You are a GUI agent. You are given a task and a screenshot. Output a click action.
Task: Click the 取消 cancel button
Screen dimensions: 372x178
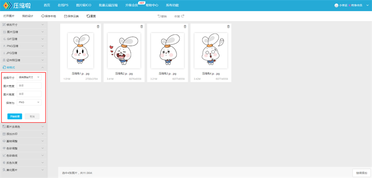point(32,116)
